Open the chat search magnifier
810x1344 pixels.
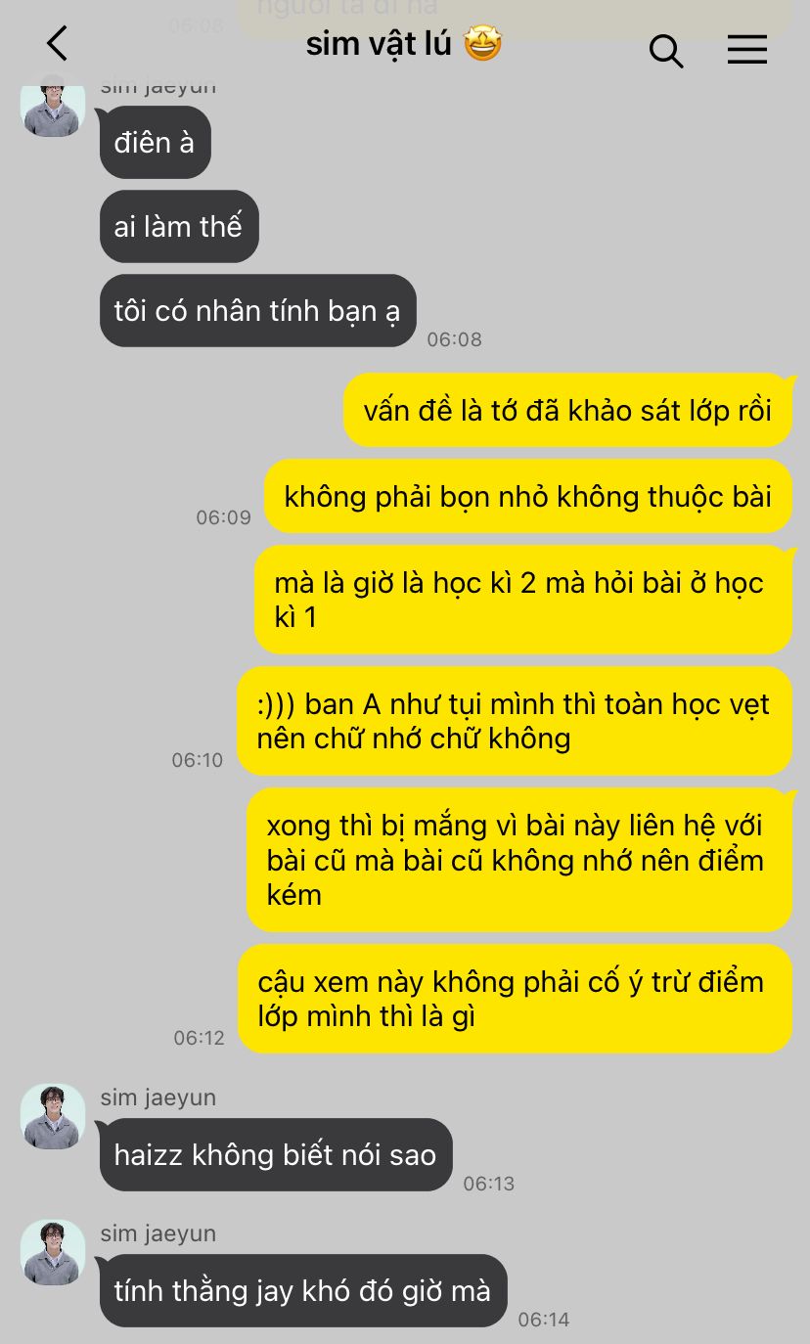[x=666, y=51]
